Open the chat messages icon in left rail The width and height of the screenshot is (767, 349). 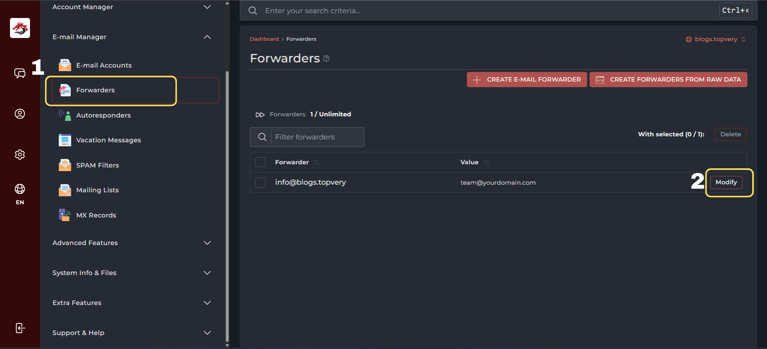(x=20, y=73)
